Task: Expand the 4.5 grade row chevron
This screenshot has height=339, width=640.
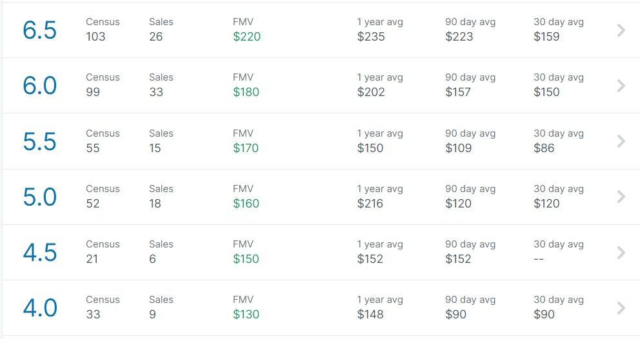Action: (621, 253)
